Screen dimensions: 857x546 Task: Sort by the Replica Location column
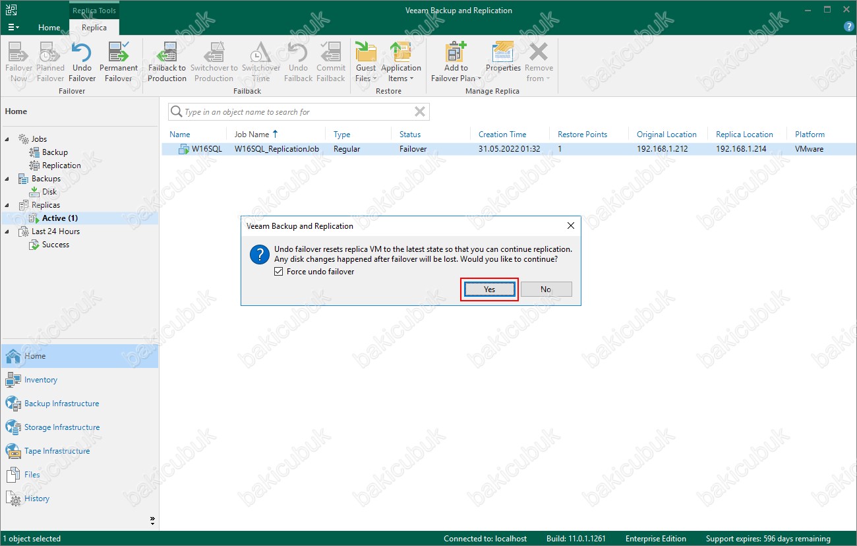[x=744, y=135]
